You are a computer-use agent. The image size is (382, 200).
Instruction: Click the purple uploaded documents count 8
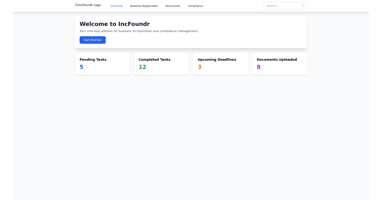pos(258,67)
